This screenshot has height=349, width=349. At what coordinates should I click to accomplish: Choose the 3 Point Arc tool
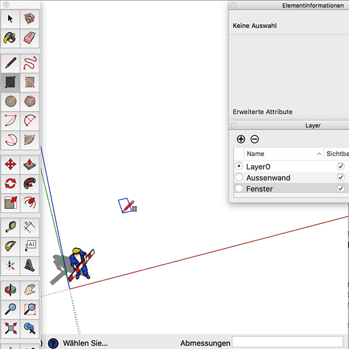click(x=10, y=140)
